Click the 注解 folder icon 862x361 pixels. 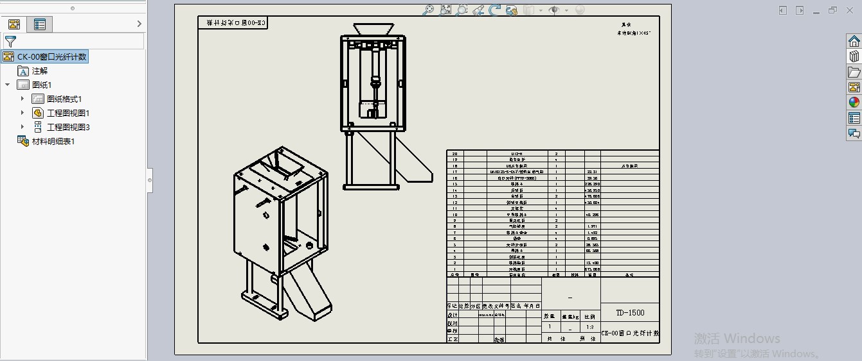23,71
